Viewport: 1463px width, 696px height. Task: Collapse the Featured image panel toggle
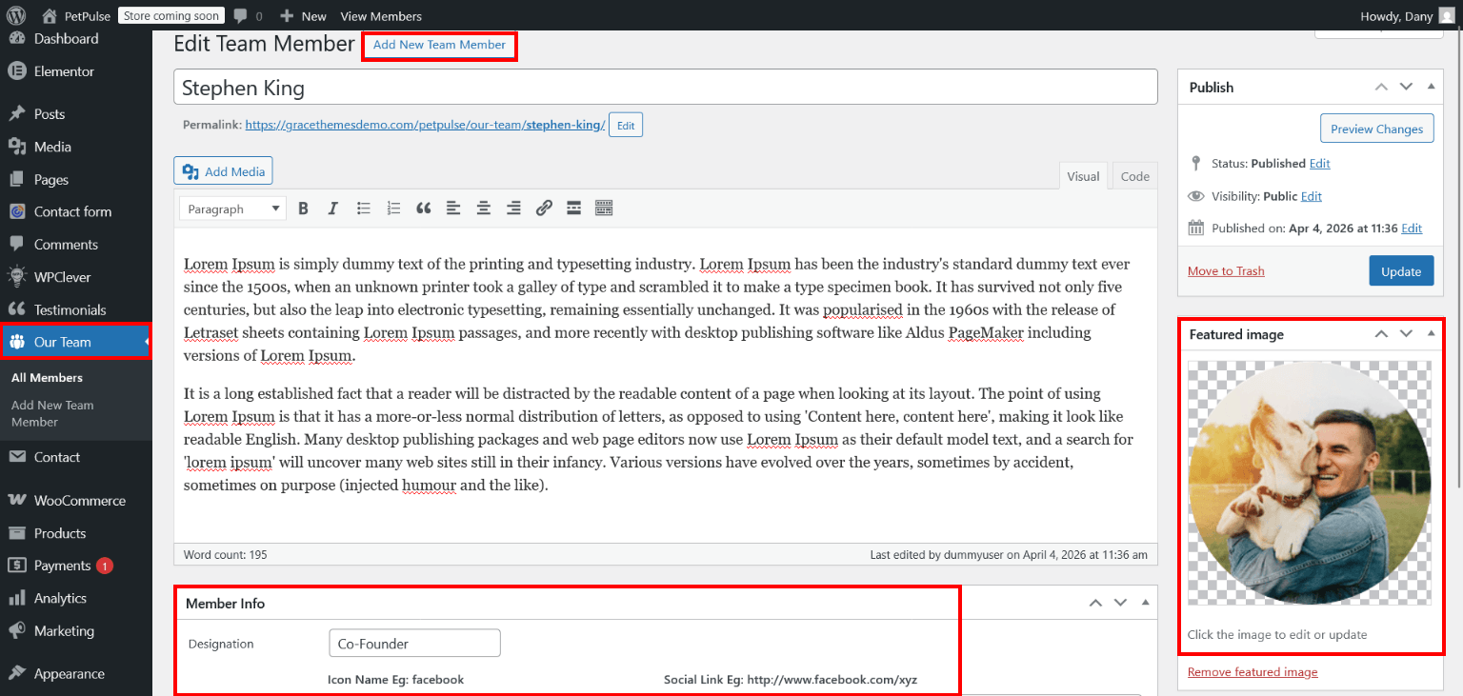click(x=1431, y=334)
